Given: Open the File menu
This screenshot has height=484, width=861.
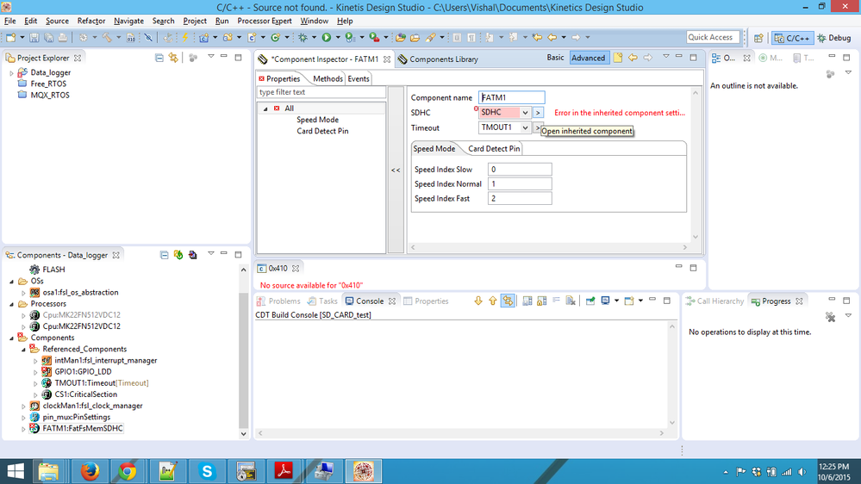Looking at the screenshot, I should 9,21.
